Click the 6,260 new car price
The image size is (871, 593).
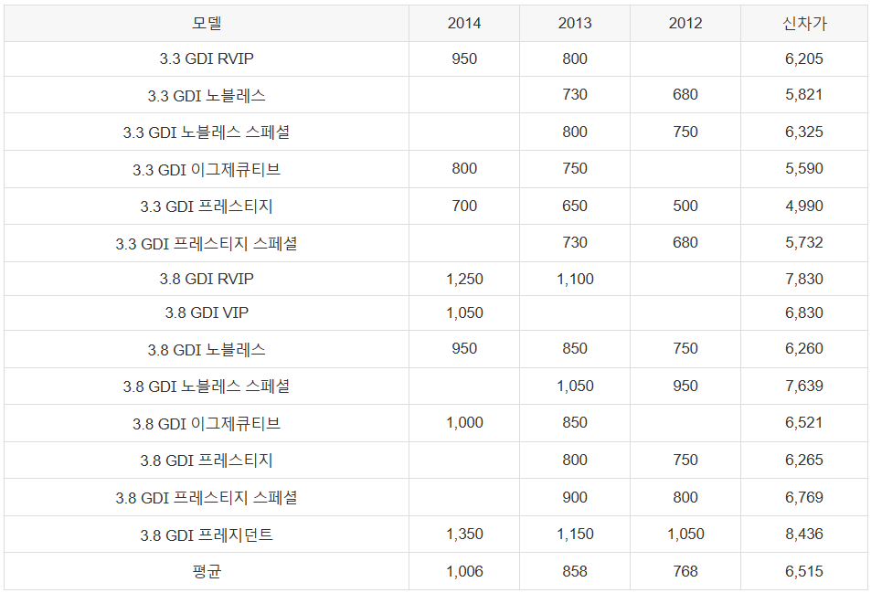pos(803,349)
